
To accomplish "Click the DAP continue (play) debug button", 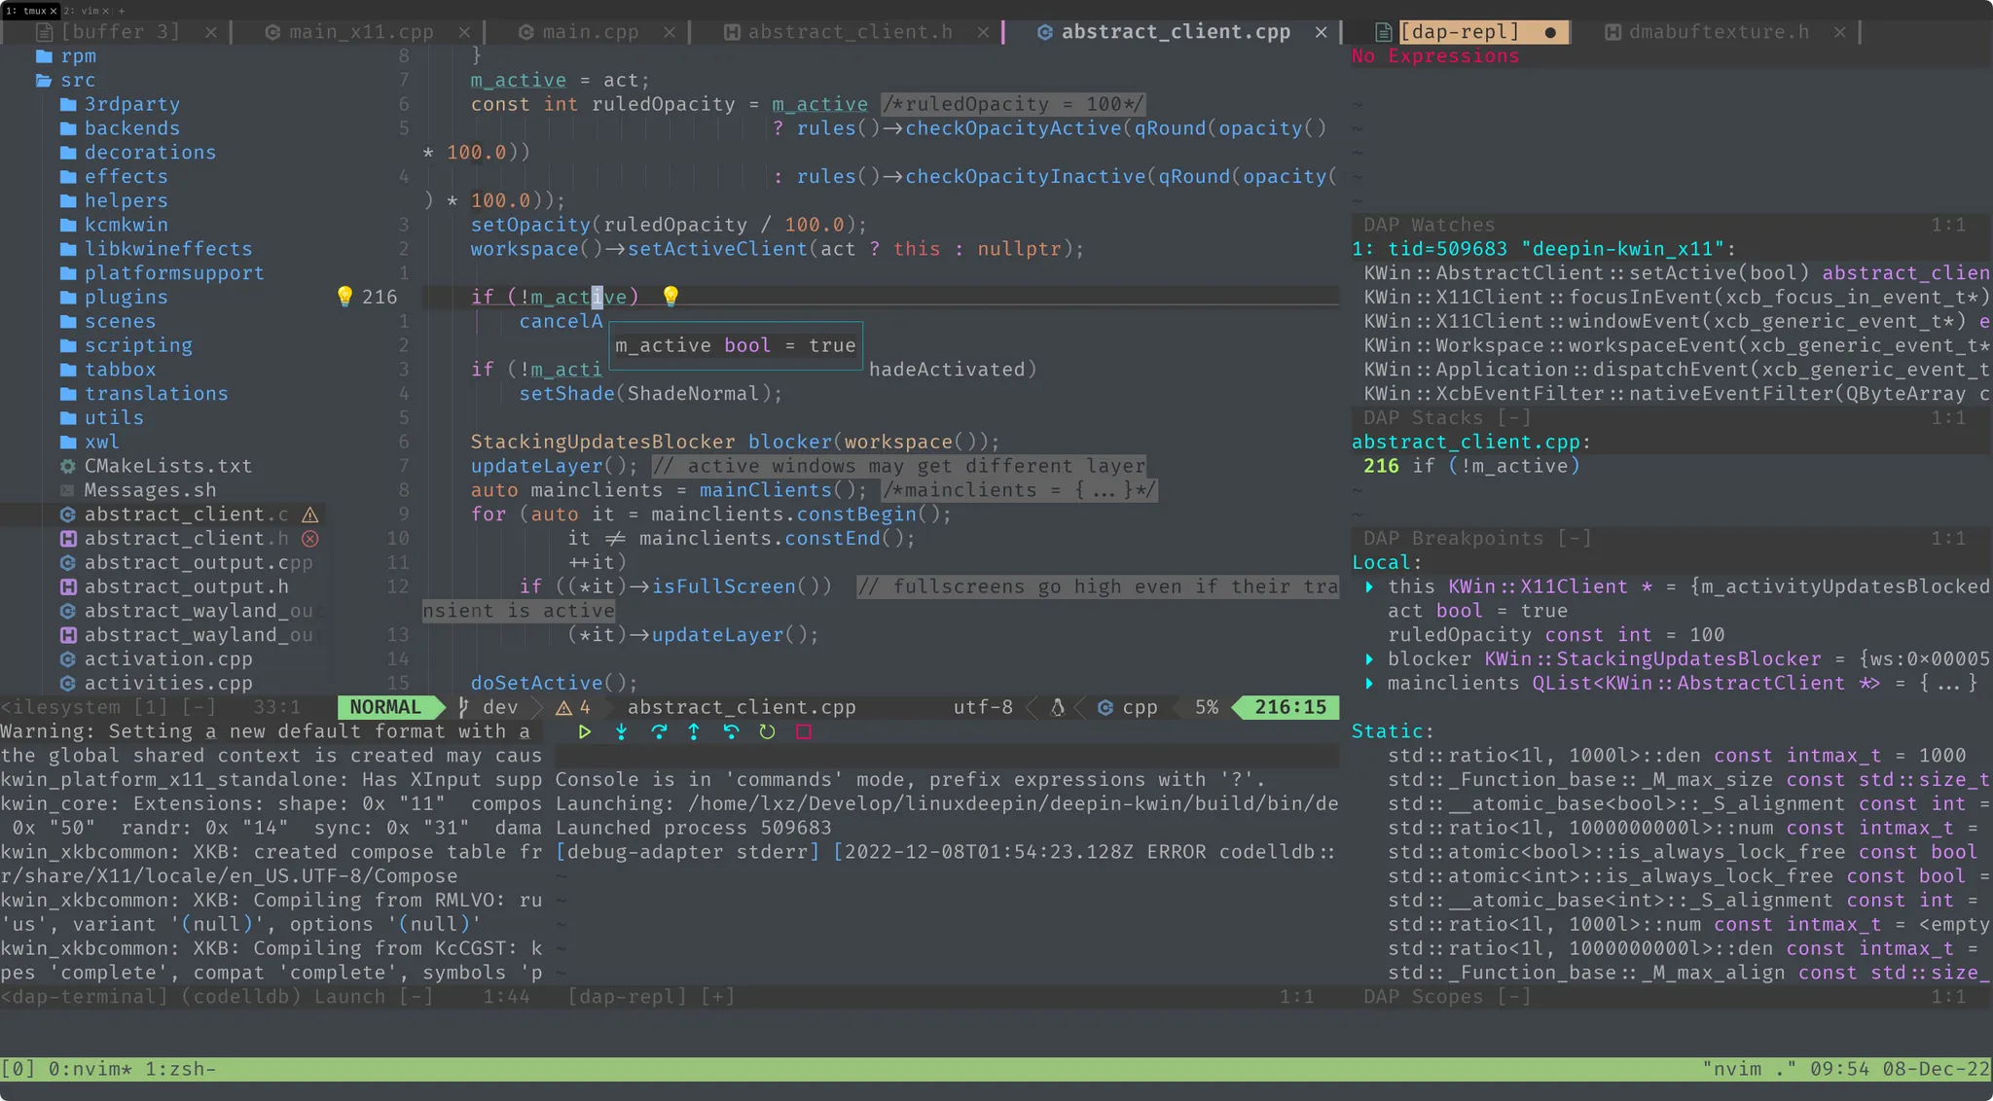I will tap(585, 731).
